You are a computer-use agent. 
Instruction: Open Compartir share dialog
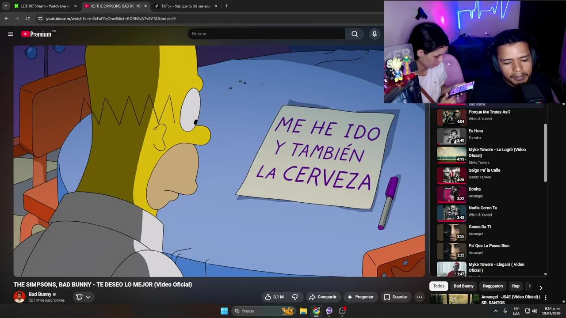point(323,297)
